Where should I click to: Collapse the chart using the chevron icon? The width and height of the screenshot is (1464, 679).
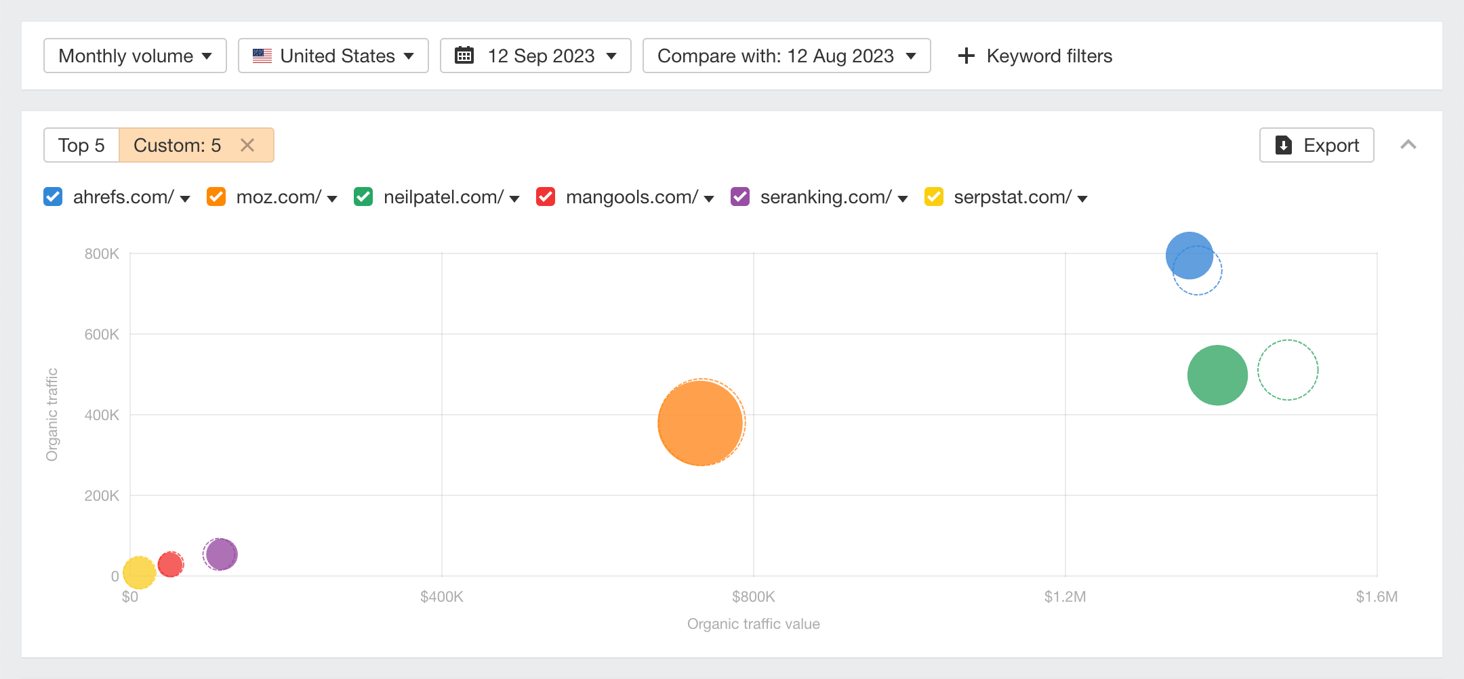(1409, 144)
